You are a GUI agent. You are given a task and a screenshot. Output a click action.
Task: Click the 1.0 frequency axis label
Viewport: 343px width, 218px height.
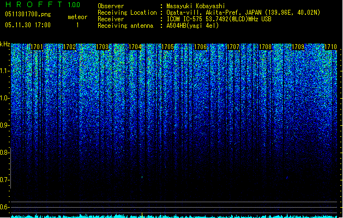[4, 99]
